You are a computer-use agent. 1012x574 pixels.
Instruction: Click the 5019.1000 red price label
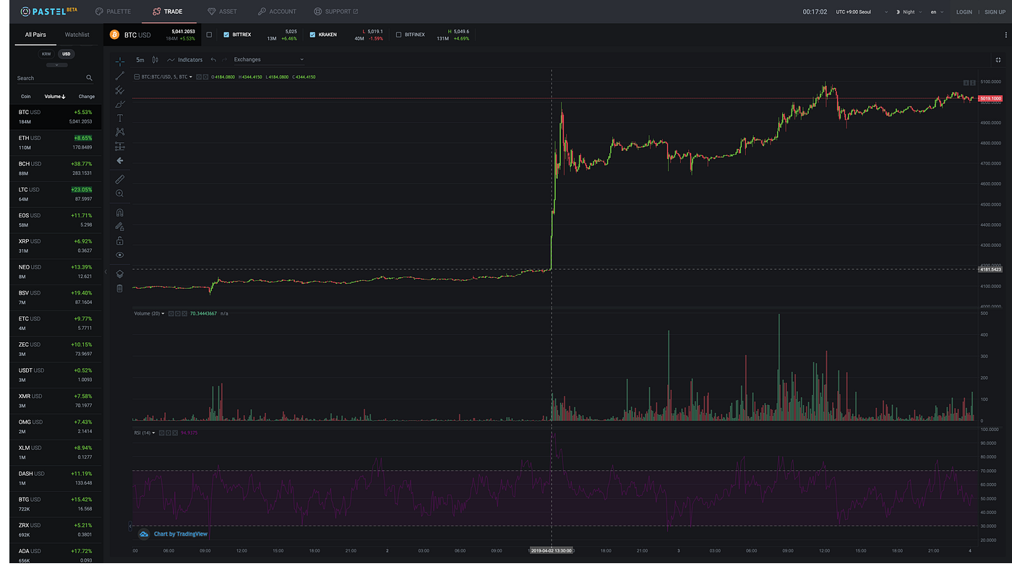(x=990, y=98)
